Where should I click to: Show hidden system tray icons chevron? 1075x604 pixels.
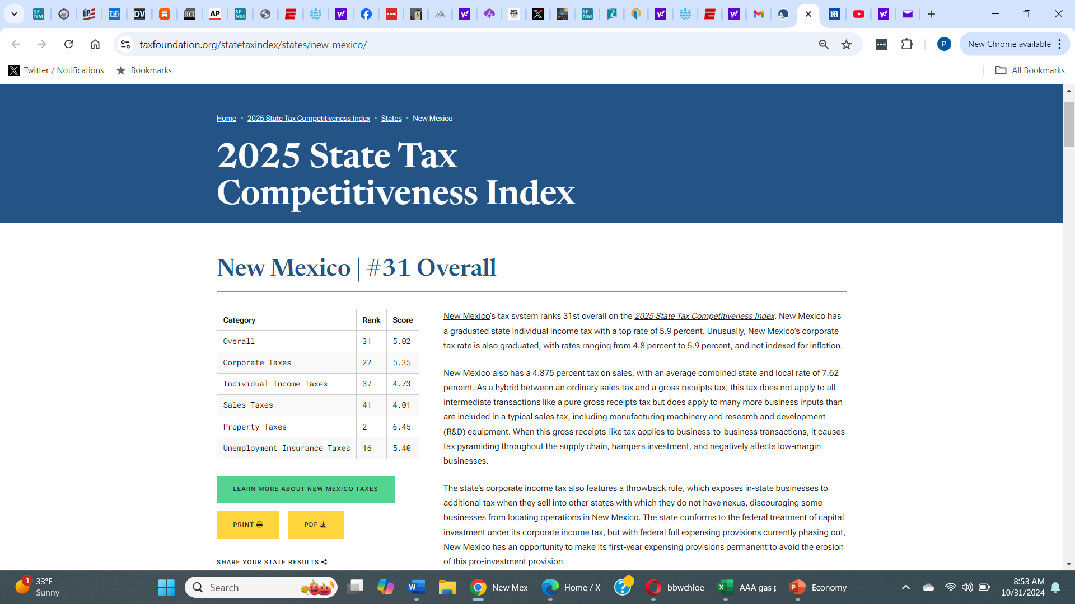coord(905,587)
